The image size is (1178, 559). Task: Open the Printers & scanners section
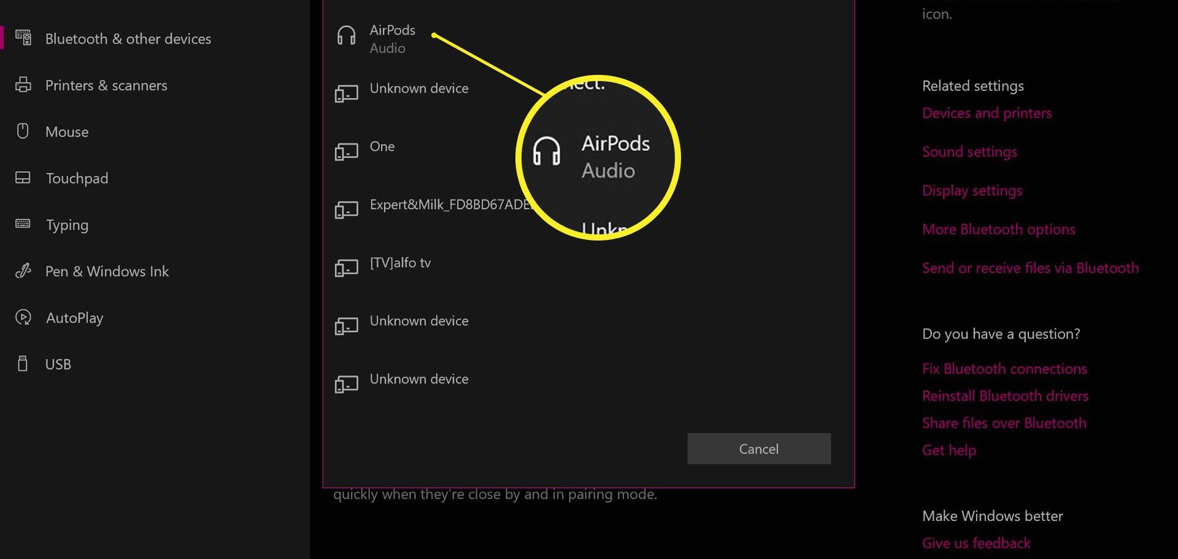(106, 85)
